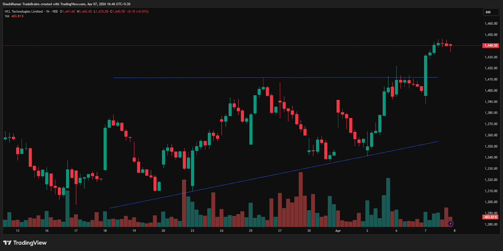Select the Vol indicator legend label

pos(7,16)
